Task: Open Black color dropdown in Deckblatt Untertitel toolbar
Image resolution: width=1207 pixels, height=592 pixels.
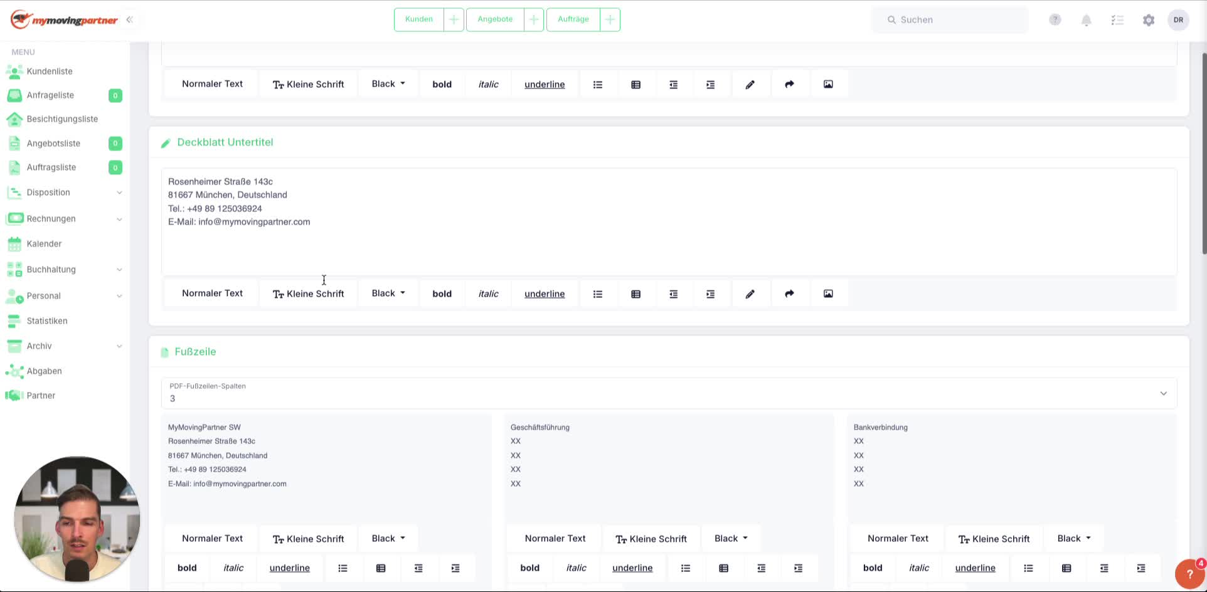Action: coord(388,293)
